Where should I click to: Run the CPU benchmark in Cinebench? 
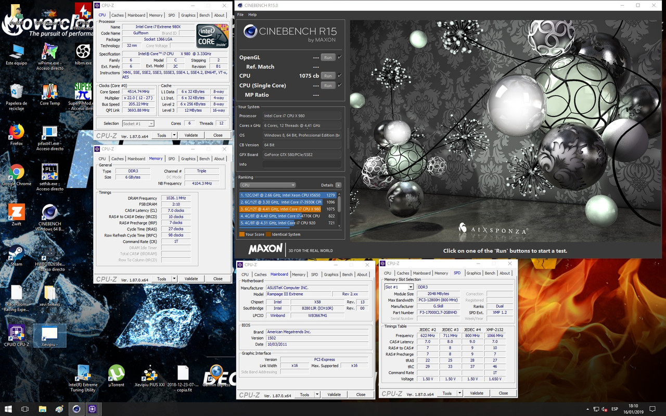click(x=328, y=76)
